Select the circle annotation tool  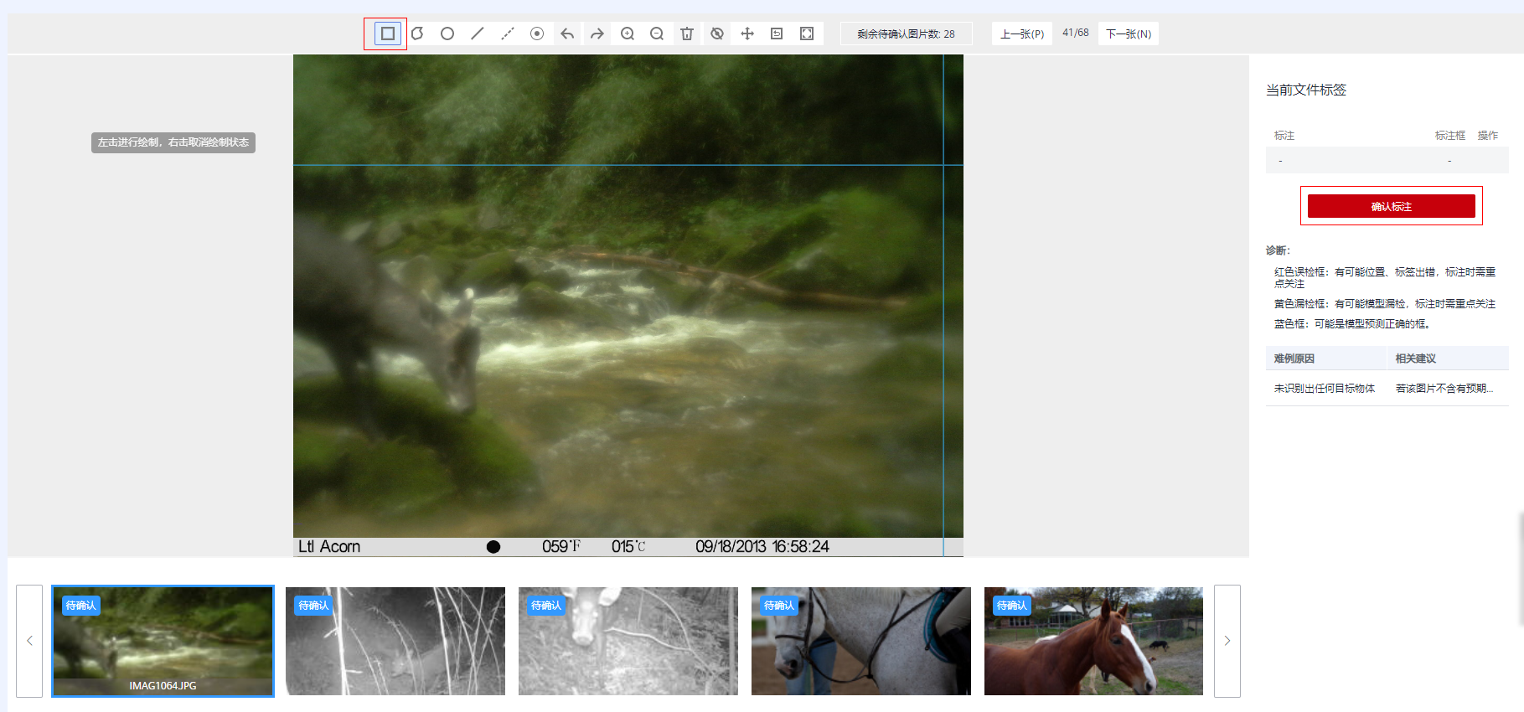point(447,34)
